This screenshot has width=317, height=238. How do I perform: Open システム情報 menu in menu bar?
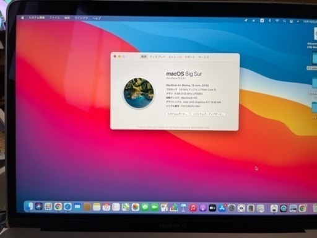click(x=37, y=18)
